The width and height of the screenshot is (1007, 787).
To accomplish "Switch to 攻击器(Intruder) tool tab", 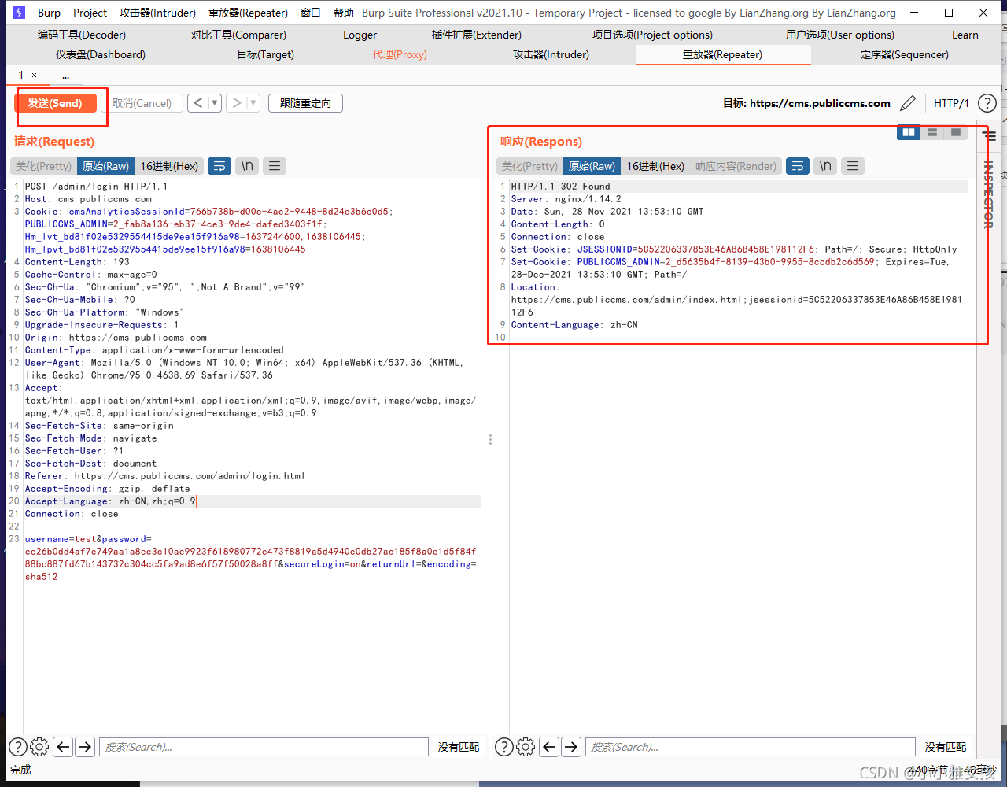I will [551, 54].
